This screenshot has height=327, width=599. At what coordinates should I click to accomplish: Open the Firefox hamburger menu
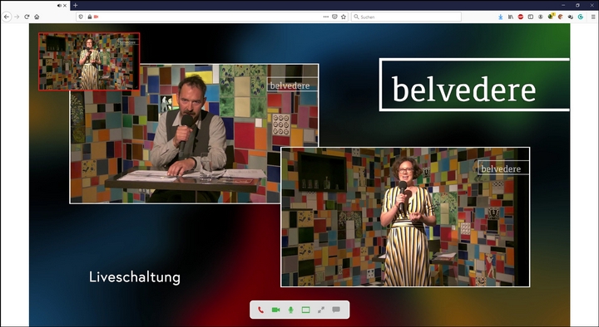click(593, 17)
